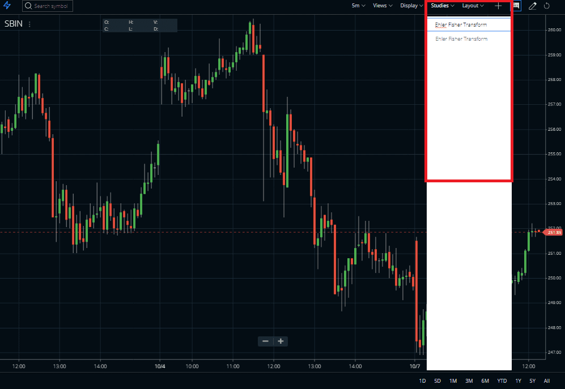This screenshot has width=565, height=389.
Task: Click the 10:00 label on time axis
Action: coord(192,366)
